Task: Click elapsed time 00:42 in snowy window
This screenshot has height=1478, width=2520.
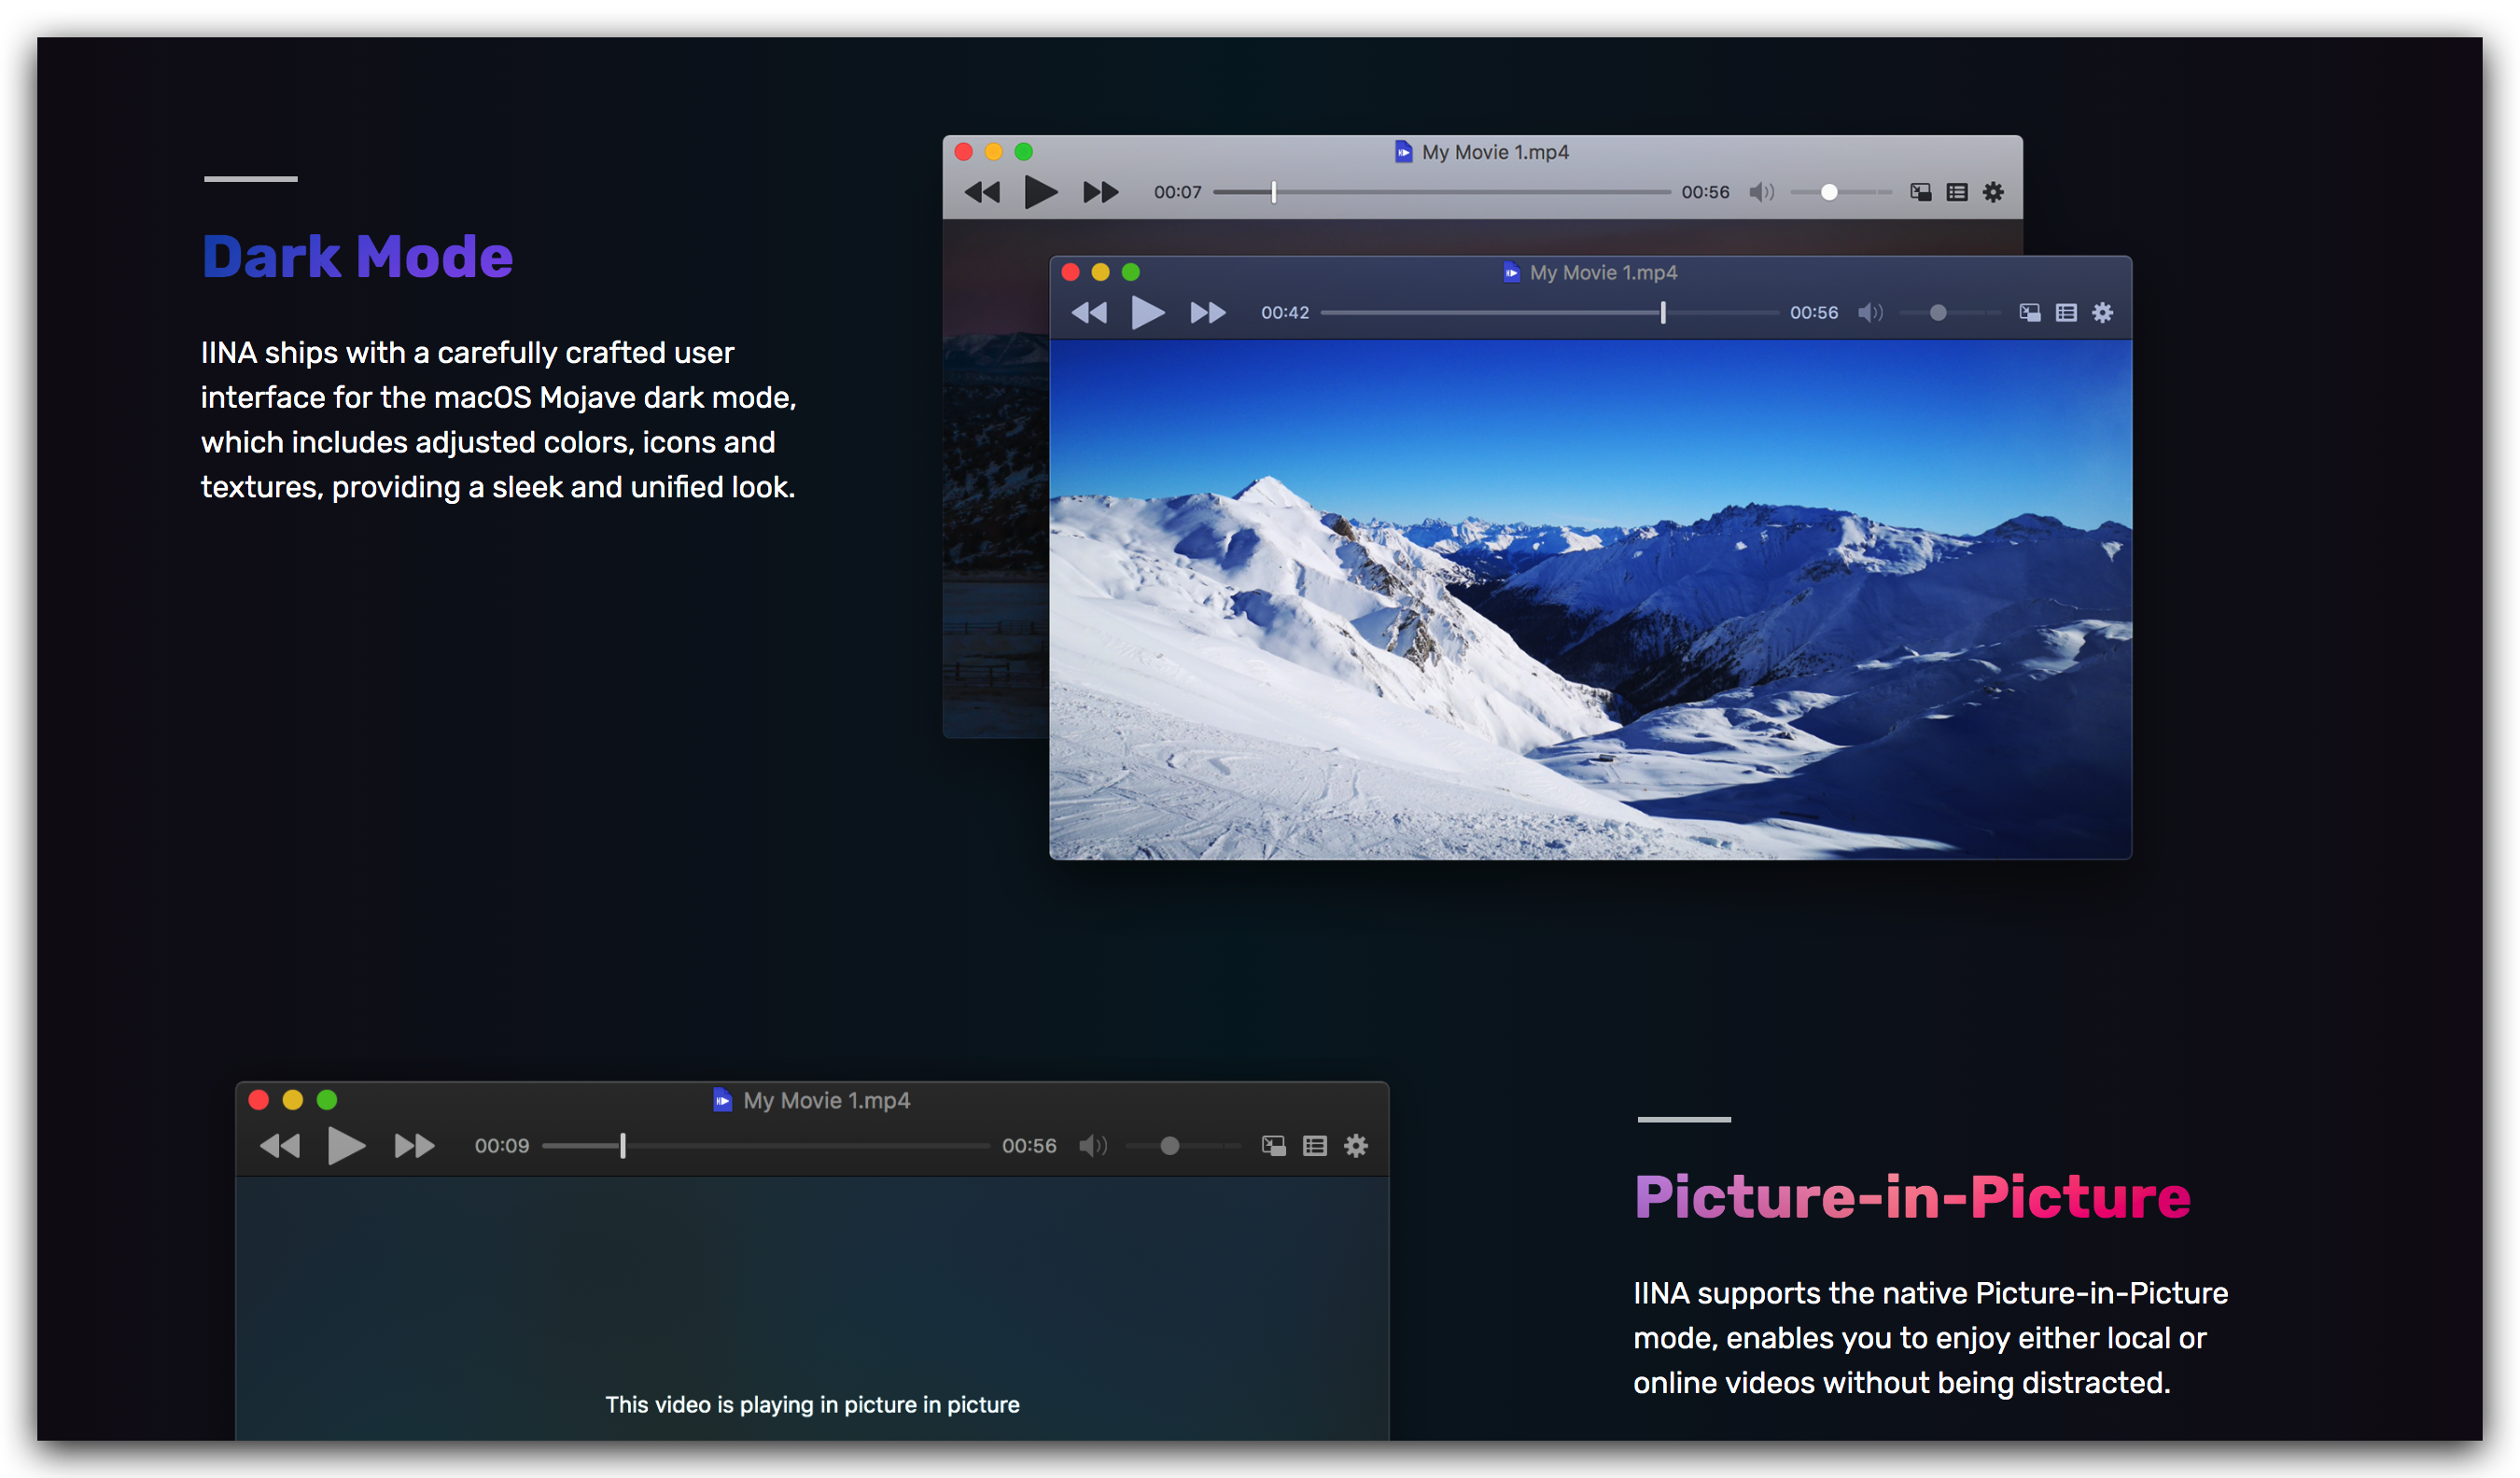Action: 1284,313
